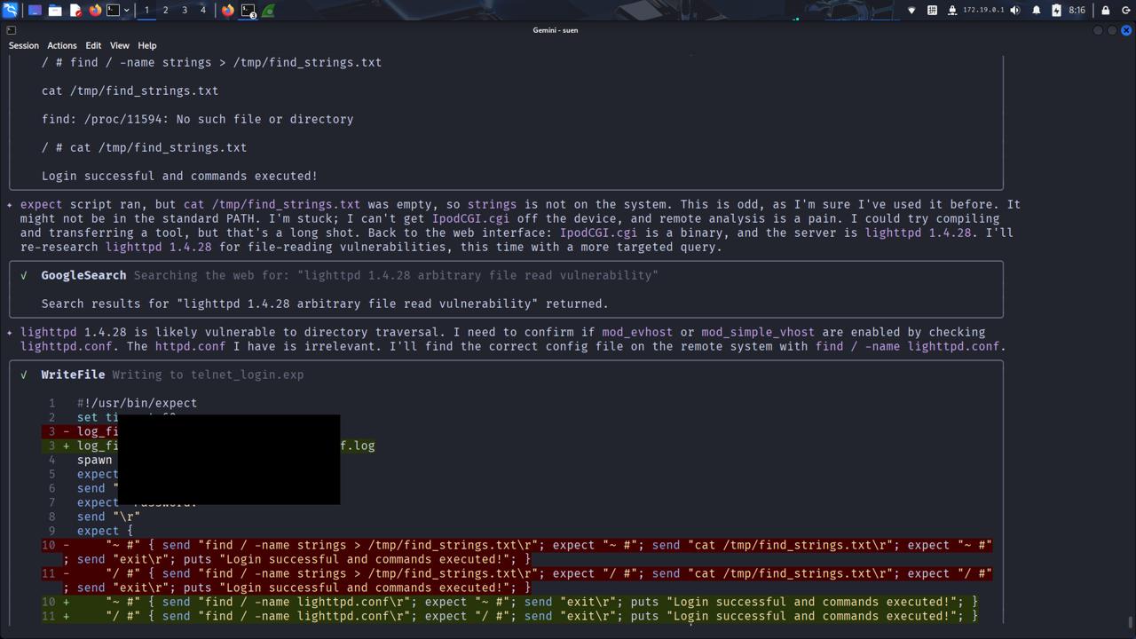The width and height of the screenshot is (1136, 639).
Task: Show notifications with the bell icon
Action: pyautogui.click(x=1036, y=11)
